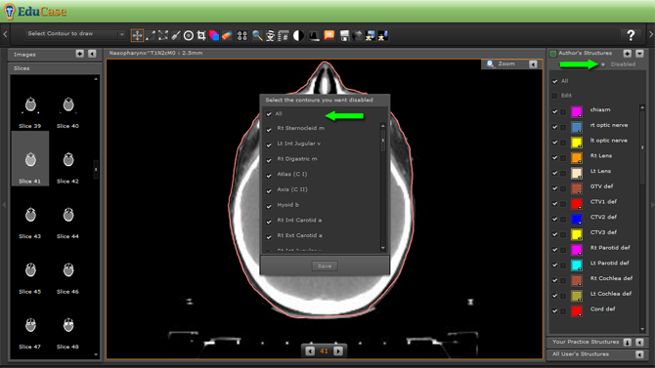Expand the All User's Structures panel
Image resolution: width=655 pixels, height=368 pixels.
click(639, 354)
